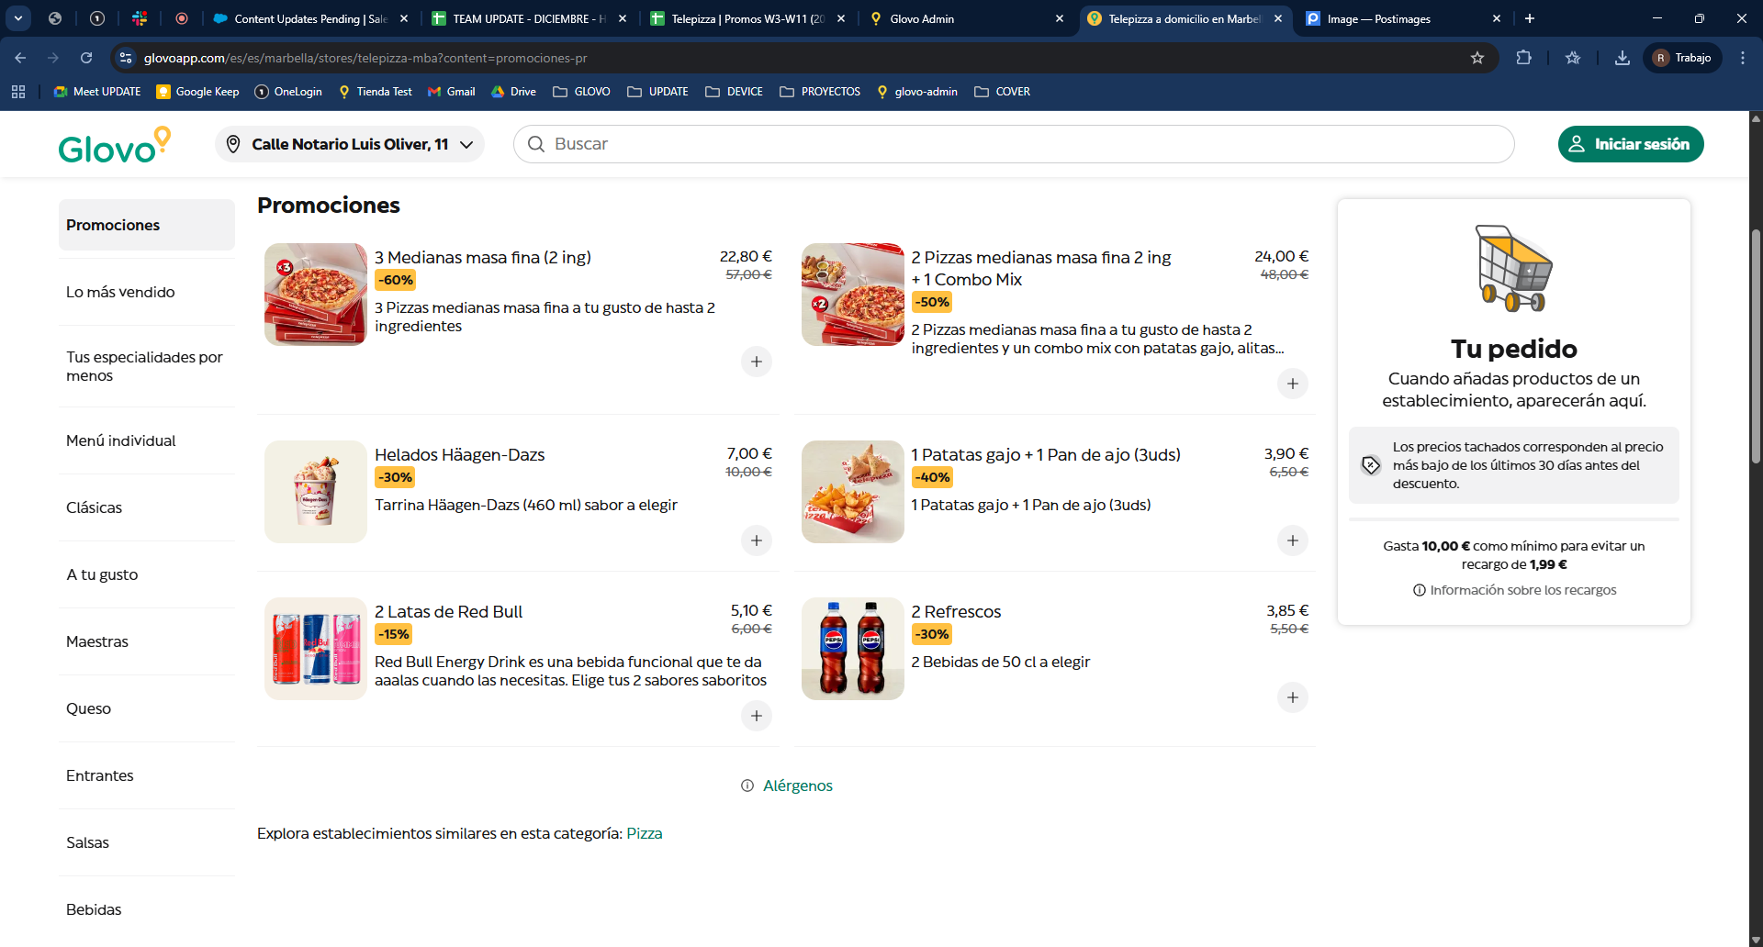Open the 3 Medianas pizza product image
The width and height of the screenshot is (1763, 947).
(316, 295)
